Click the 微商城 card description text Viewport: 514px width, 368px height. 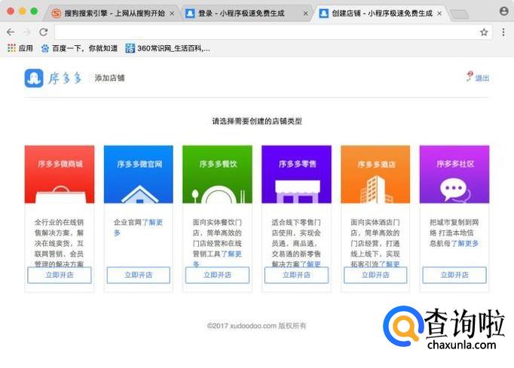coord(60,243)
